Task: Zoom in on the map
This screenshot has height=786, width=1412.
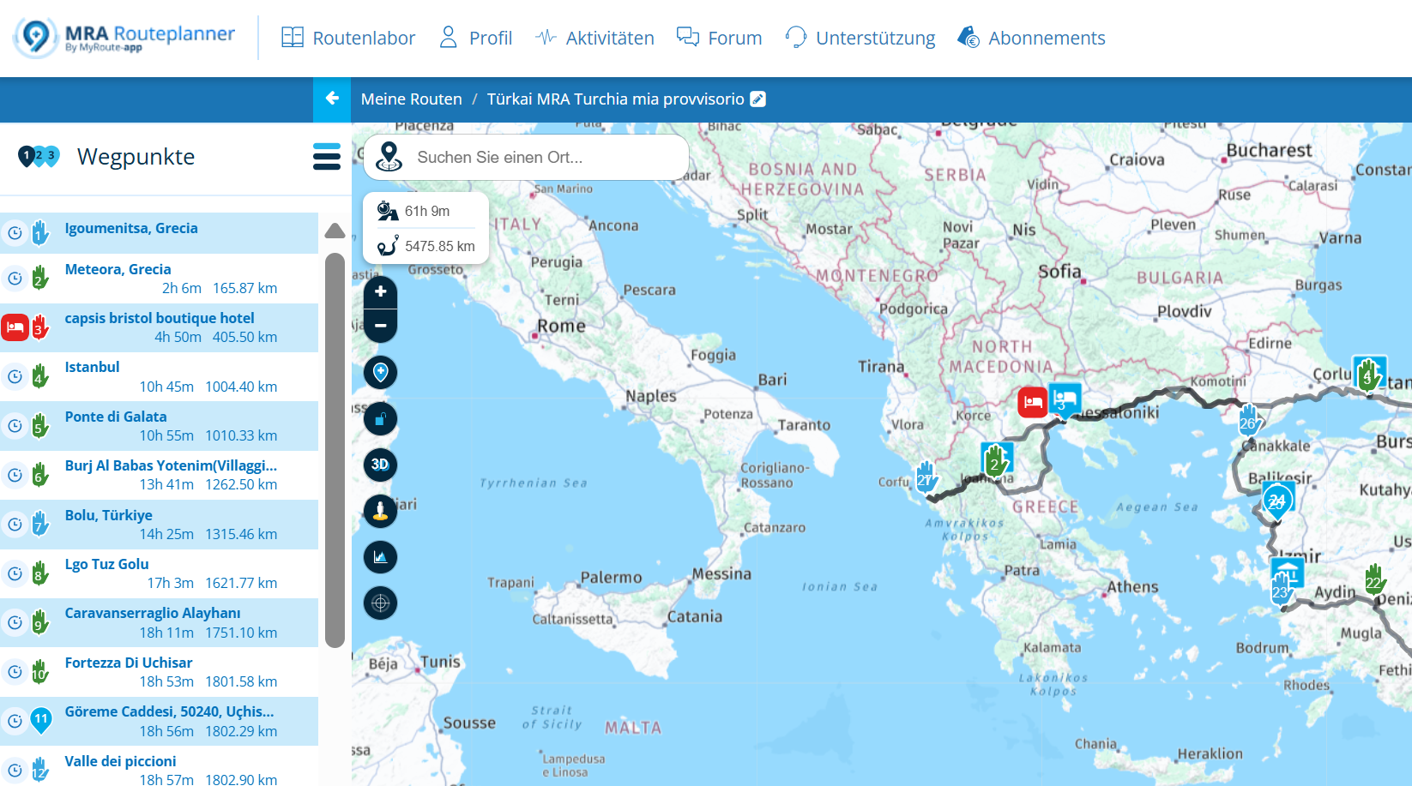Action: [x=380, y=292]
